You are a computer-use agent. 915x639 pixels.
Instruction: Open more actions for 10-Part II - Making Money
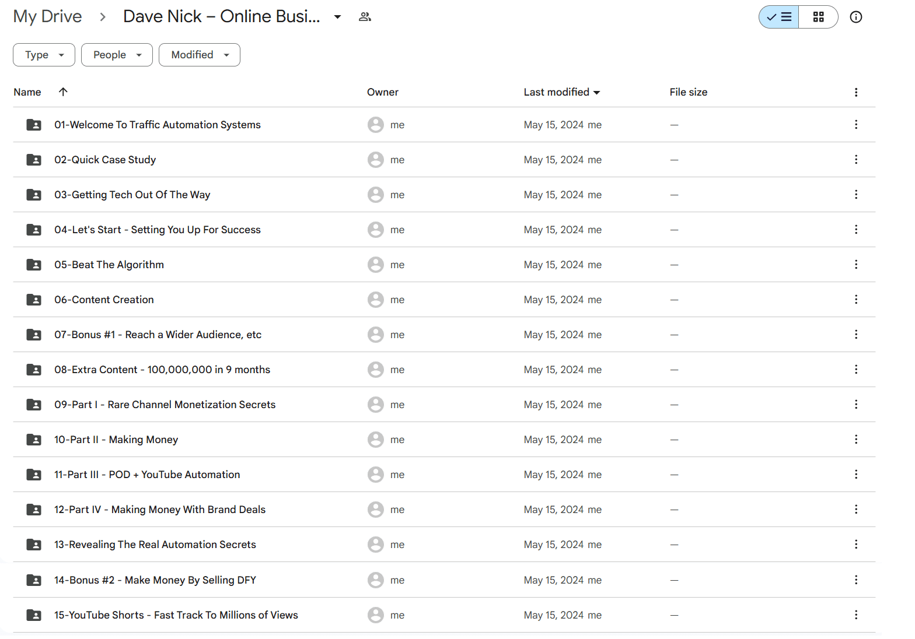coord(856,439)
